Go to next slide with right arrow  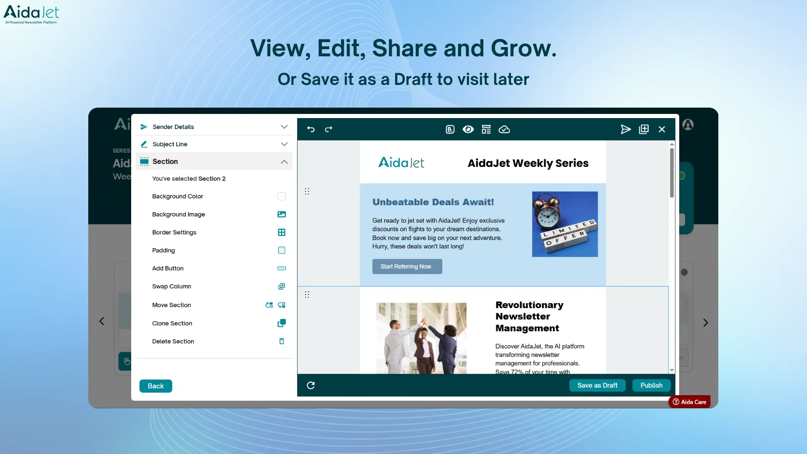706,323
